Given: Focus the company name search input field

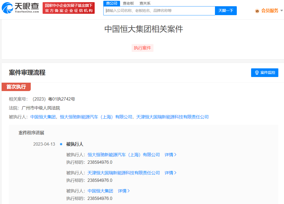Looking at the screenshot, I should pyautogui.click(x=159, y=11).
